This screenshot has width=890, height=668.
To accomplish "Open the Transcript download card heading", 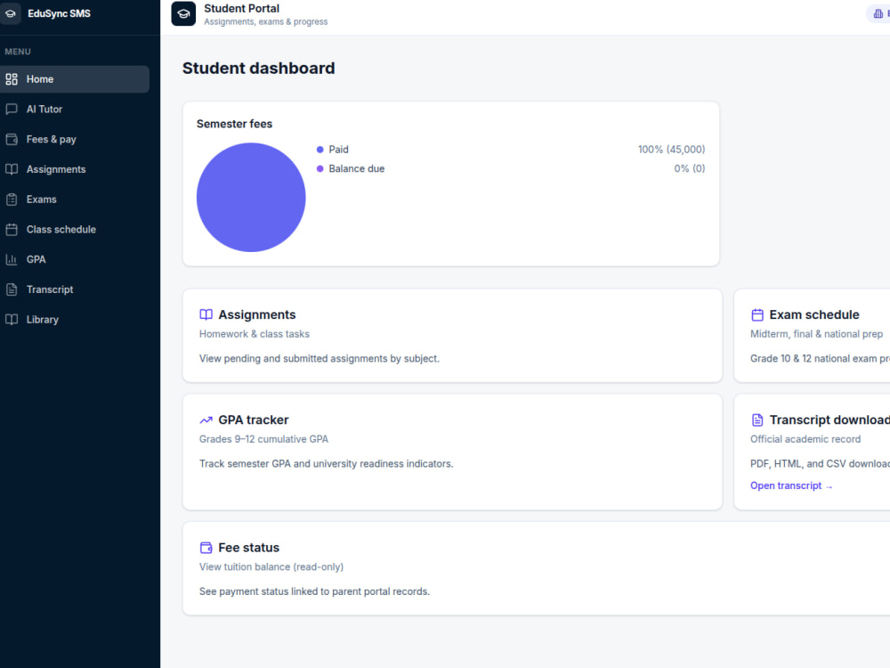I will click(829, 420).
